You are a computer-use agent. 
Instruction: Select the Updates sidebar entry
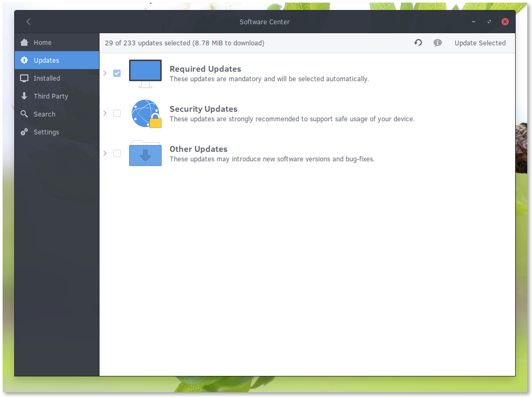[57, 60]
